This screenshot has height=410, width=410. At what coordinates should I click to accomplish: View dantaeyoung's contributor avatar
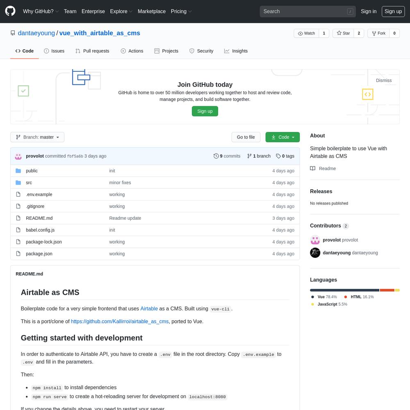click(x=315, y=253)
